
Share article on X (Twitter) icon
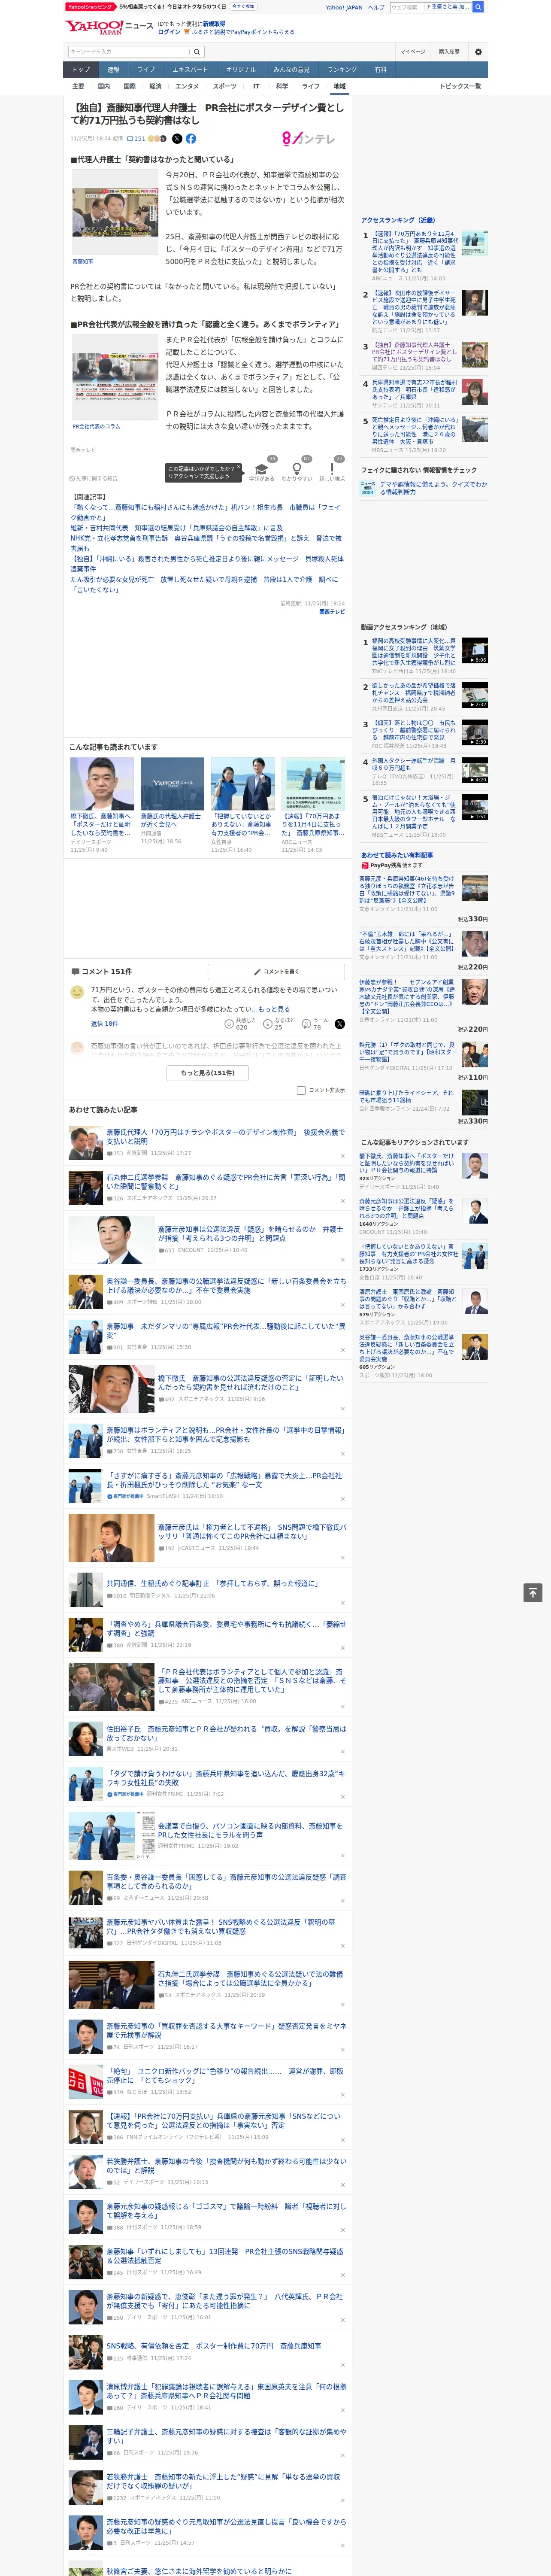point(177,139)
